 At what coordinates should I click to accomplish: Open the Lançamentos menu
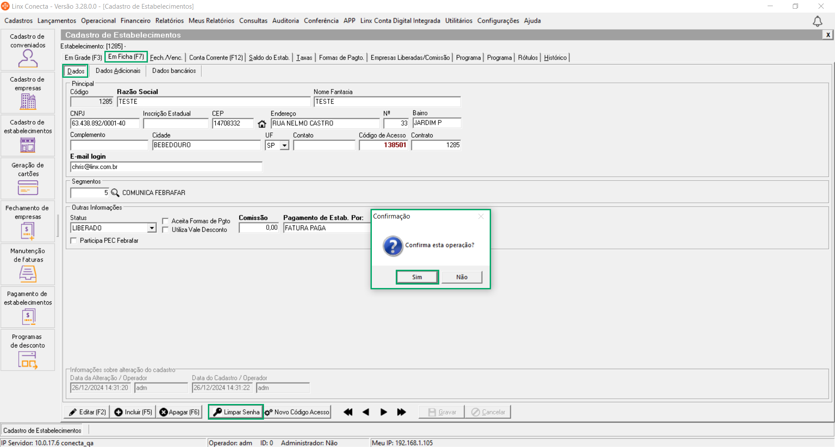coord(57,20)
